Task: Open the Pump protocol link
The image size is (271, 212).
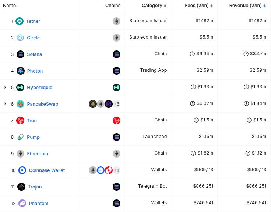Action: click(34, 137)
